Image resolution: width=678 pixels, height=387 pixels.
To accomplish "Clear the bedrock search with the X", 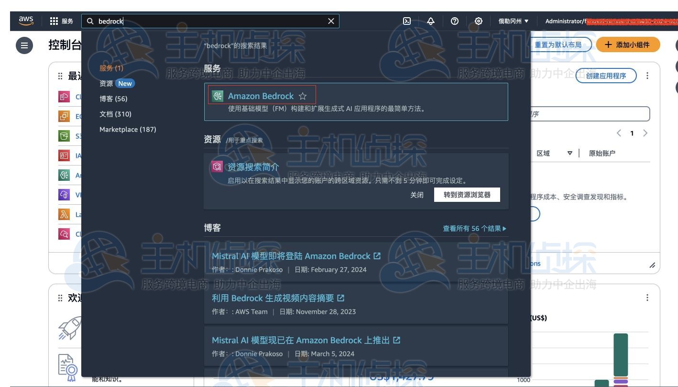I will (331, 21).
